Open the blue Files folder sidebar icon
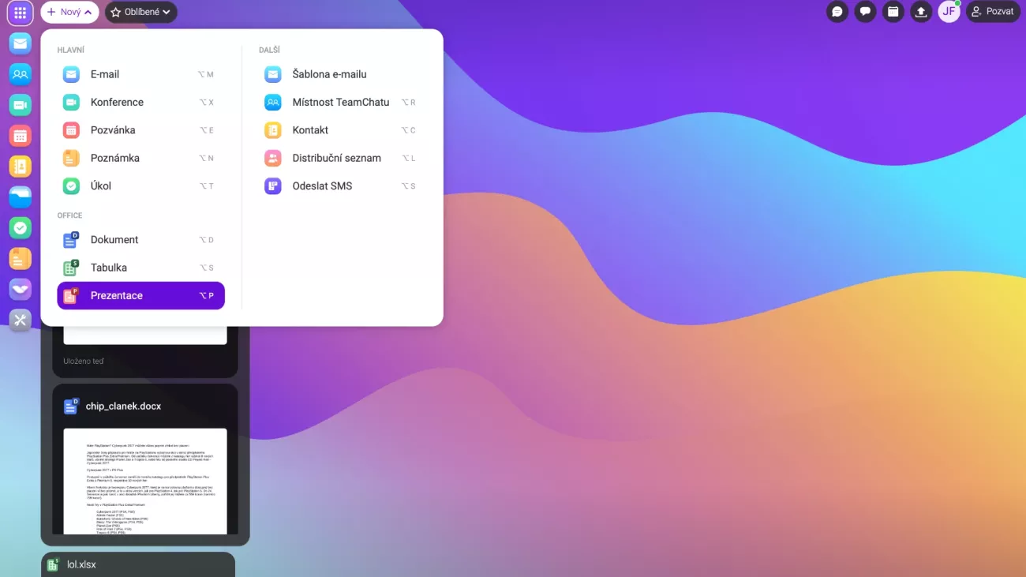 pyautogui.click(x=21, y=197)
